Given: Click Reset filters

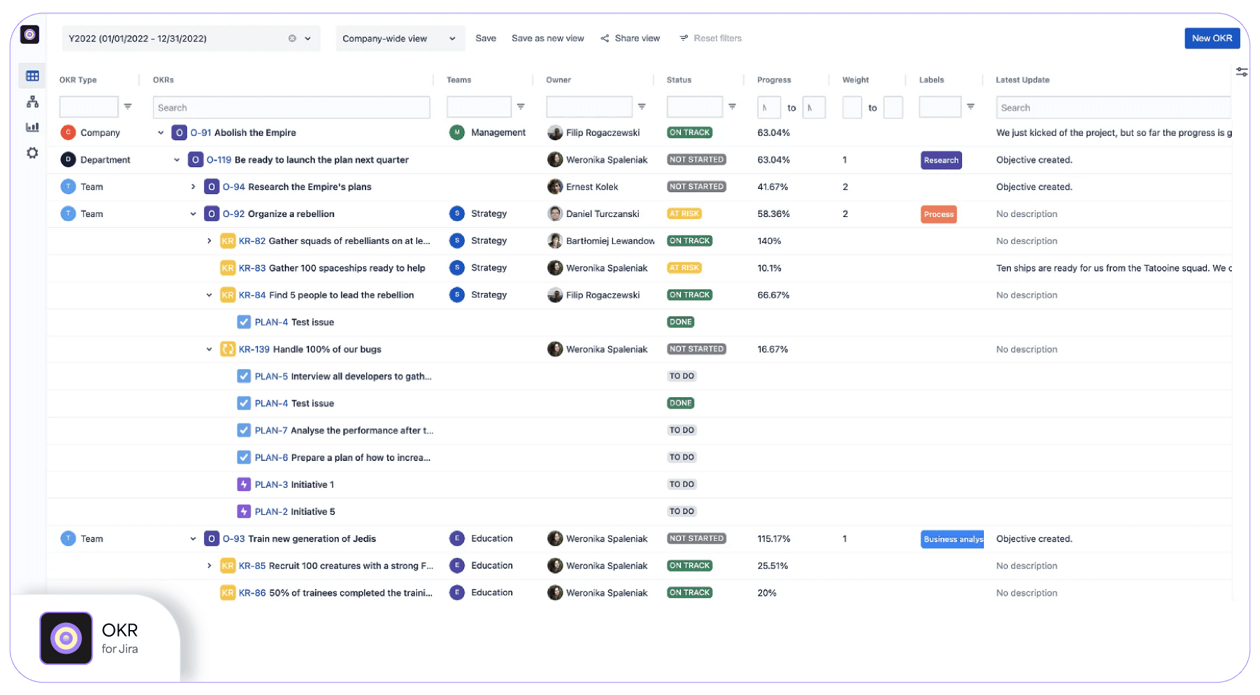Looking at the screenshot, I should point(711,38).
